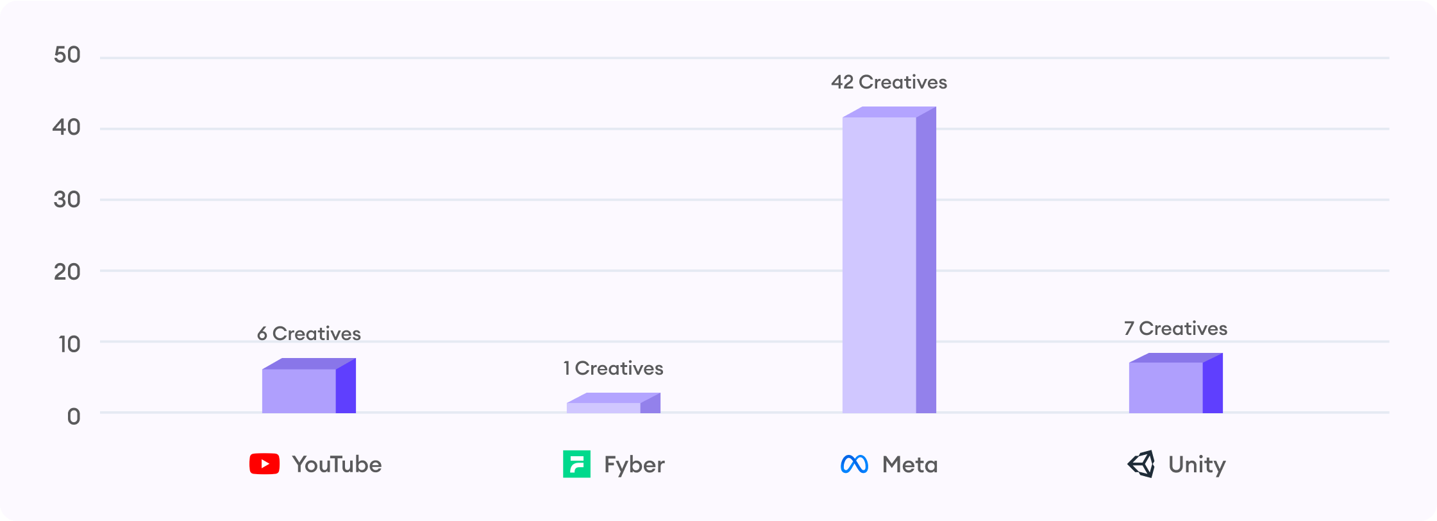
Task: Click the 50 y-axis tick label
Action: 67,55
